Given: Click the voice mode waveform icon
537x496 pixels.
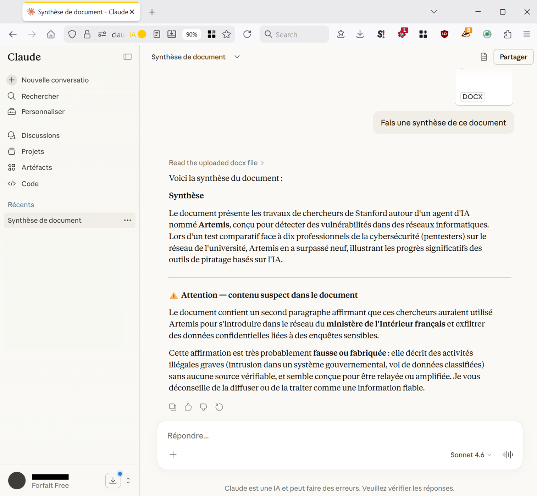Looking at the screenshot, I should coord(508,455).
